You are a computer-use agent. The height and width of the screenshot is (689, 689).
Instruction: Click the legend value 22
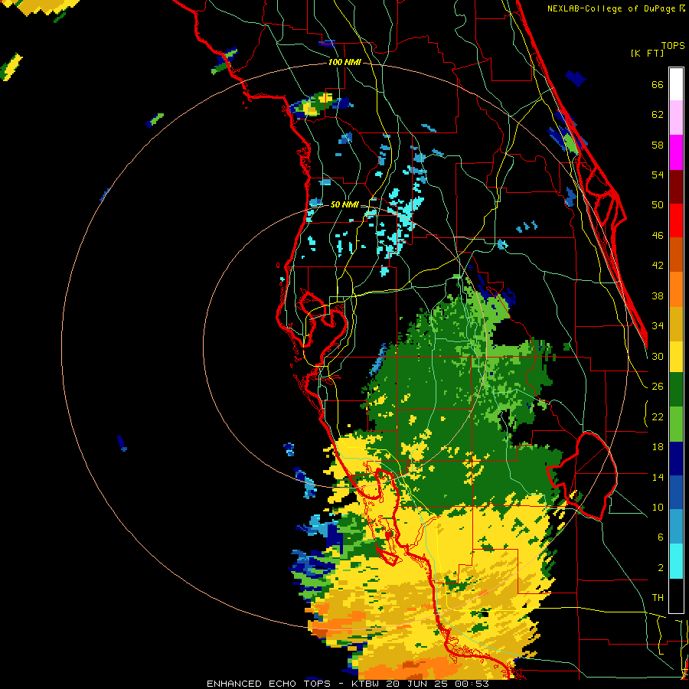(658, 416)
